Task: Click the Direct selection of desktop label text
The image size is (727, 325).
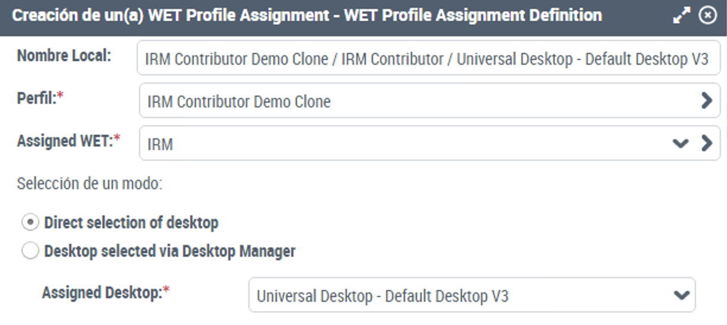Action: (x=131, y=223)
